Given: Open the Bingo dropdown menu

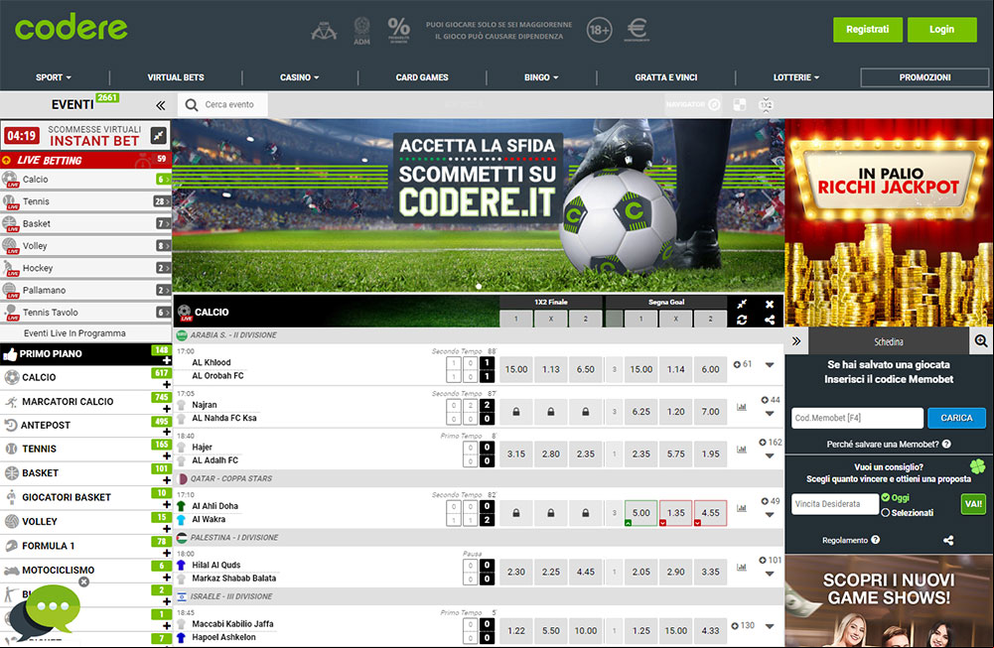Looking at the screenshot, I should [541, 77].
